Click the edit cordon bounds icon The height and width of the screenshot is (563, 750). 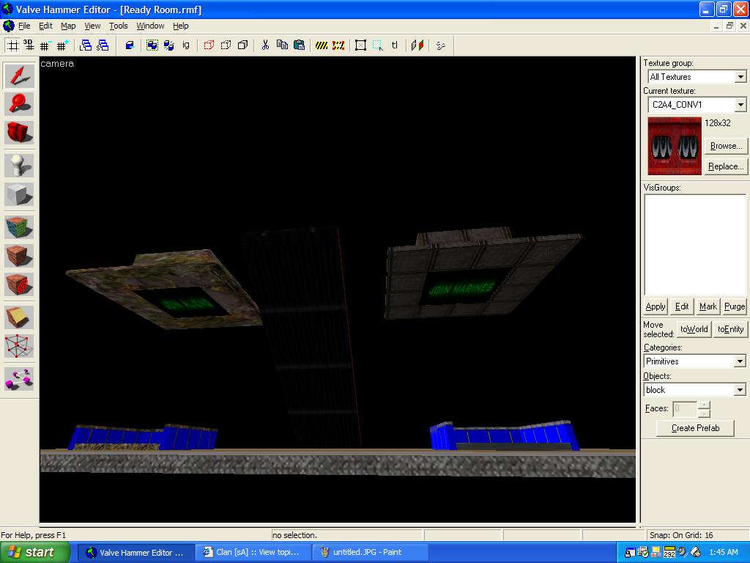(x=338, y=45)
